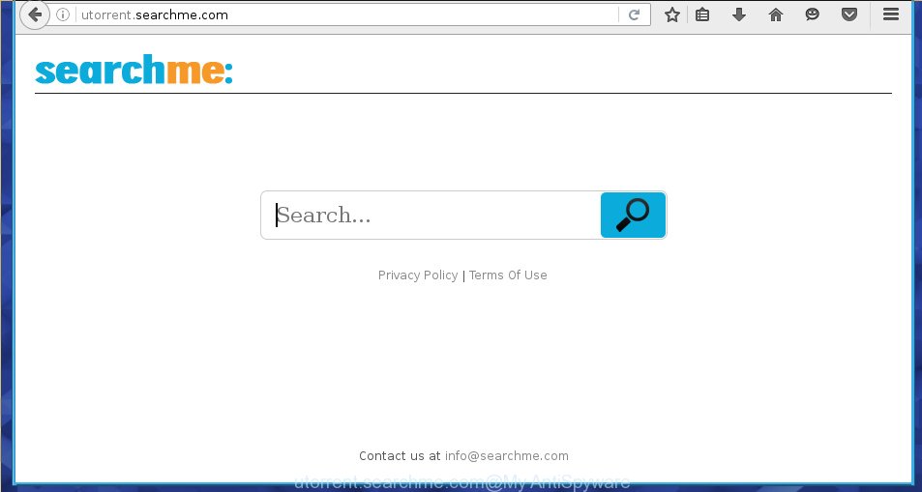Show bookmarks list icon
922x492 pixels.
point(702,14)
